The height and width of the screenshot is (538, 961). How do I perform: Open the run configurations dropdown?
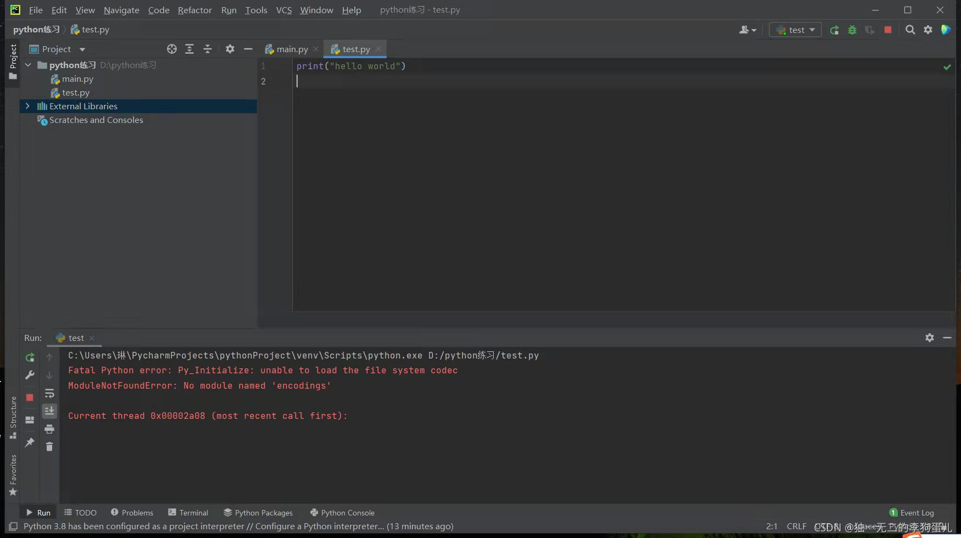click(795, 30)
